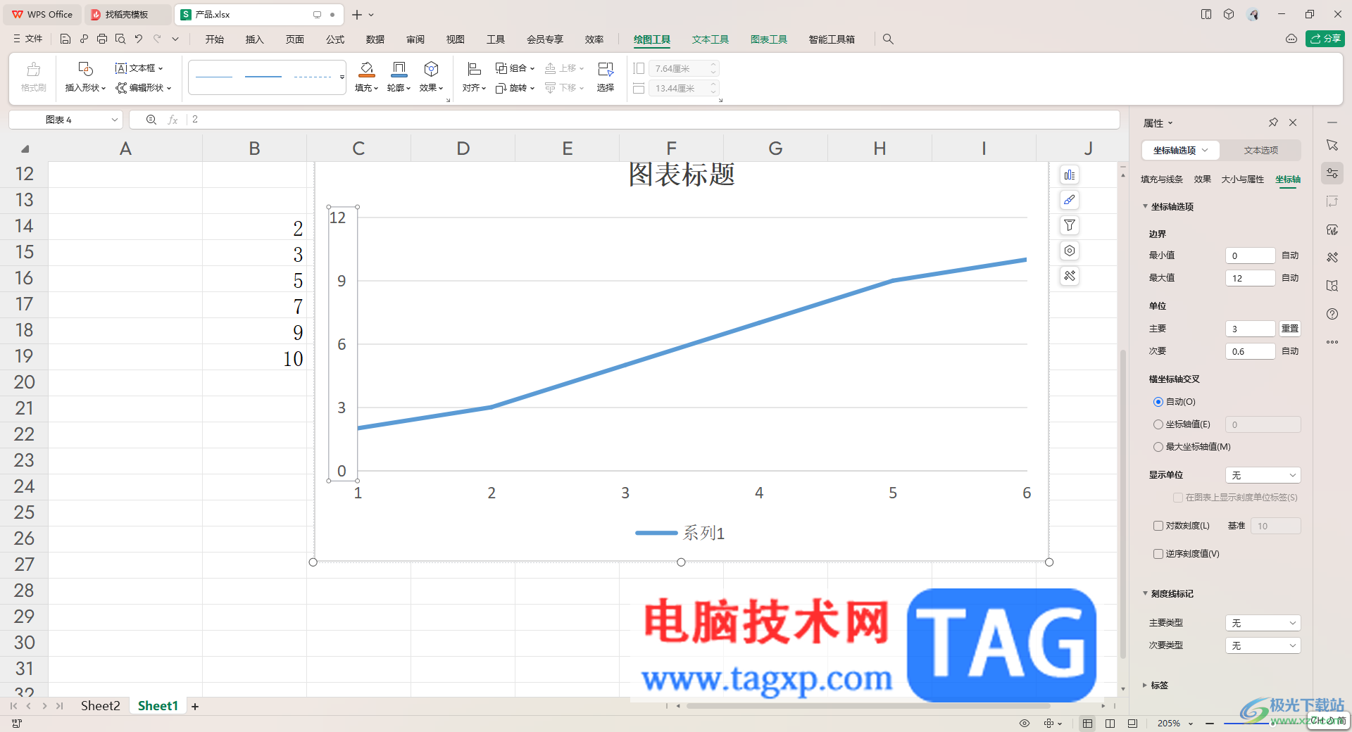Click the 最大值 input field showing 12
Screen dimensions: 1352x732
coord(1251,278)
